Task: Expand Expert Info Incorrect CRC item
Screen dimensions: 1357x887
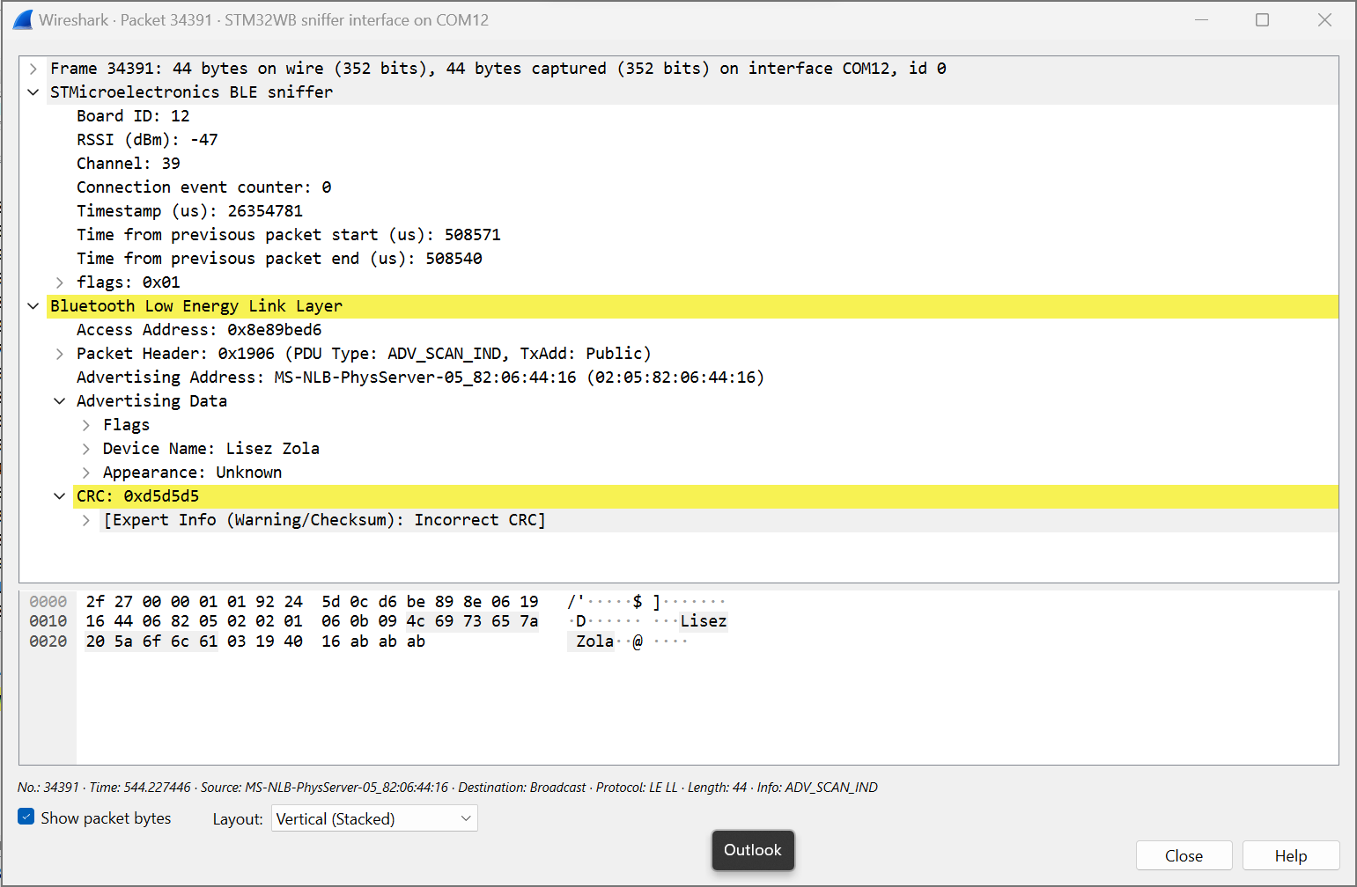Action: pos(86,520)
